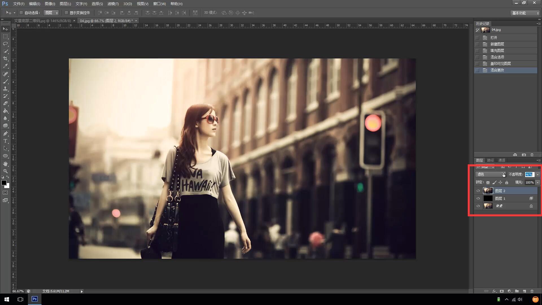The width and height of the screenshot is (542, 305).
Task: Click the 盖印可见图层 history step
Action: coord(501,64)
